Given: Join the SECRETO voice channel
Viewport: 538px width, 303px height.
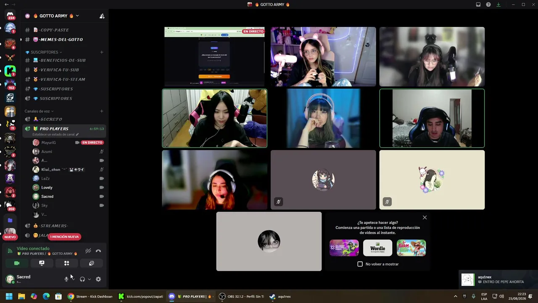Looking at the screenshot, I should [64, 119].
